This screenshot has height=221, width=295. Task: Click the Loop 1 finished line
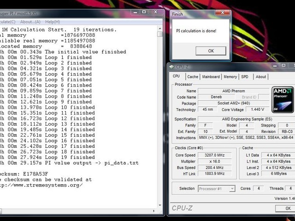(x=46, y=57)
